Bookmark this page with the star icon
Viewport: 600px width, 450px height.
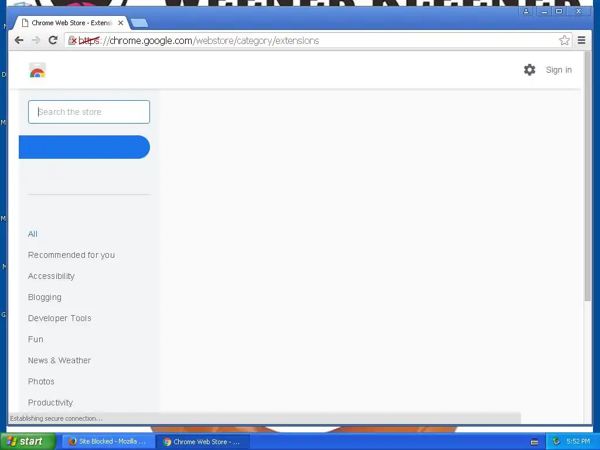point(564,40)
